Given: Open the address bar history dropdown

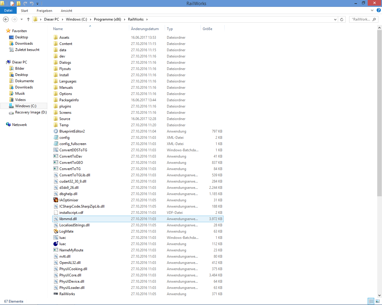Looking at the screenshot, I should point(335,20).
